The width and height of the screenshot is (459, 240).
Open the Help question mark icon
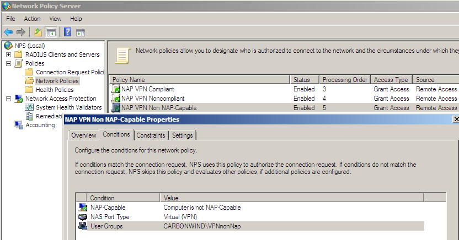[68, 32]
